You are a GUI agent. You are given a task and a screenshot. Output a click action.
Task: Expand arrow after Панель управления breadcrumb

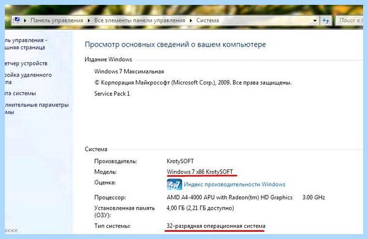coord(89,20)
